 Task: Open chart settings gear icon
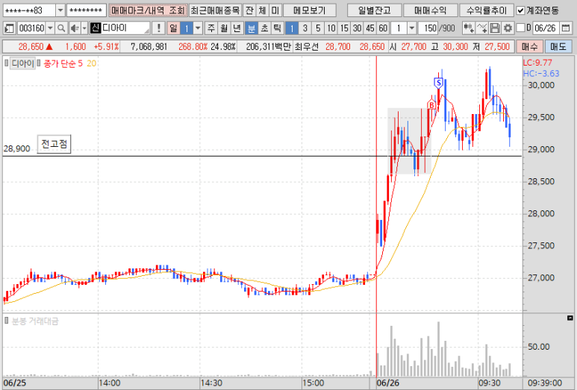coord(508,28)
